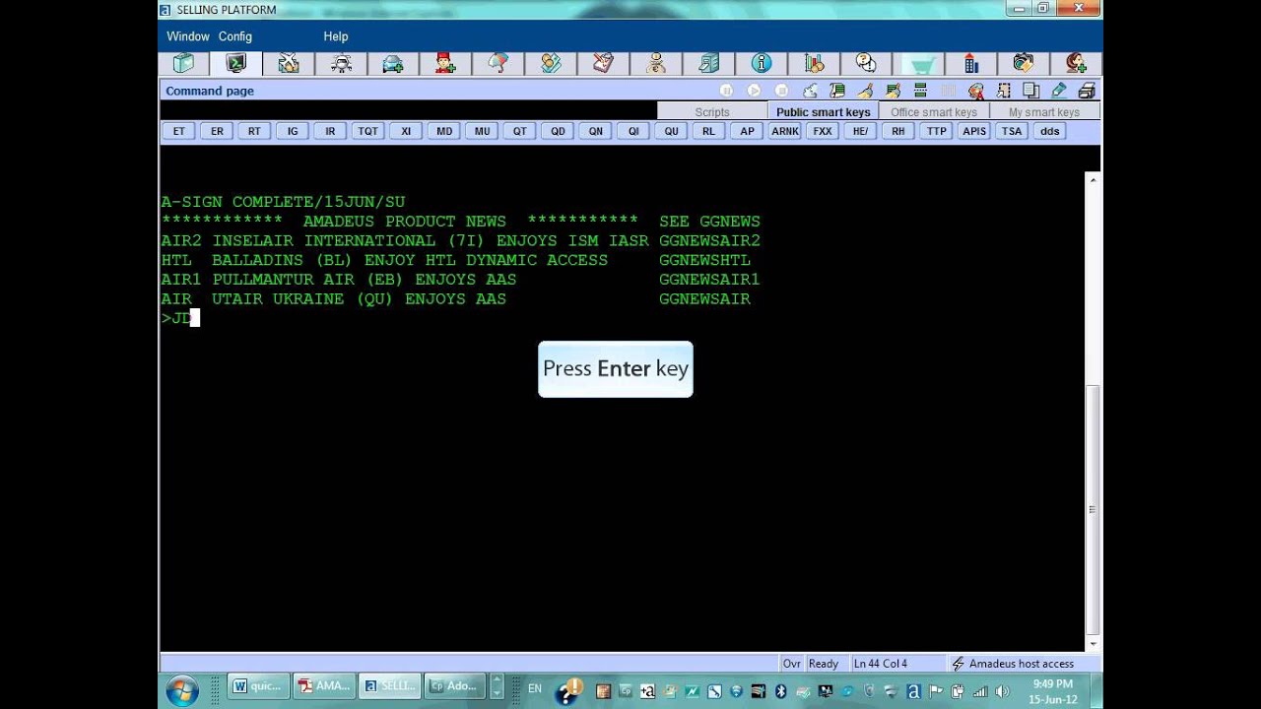Click the TTP smart key
Screen dimensions: 1261x709
tap(936, 131)
